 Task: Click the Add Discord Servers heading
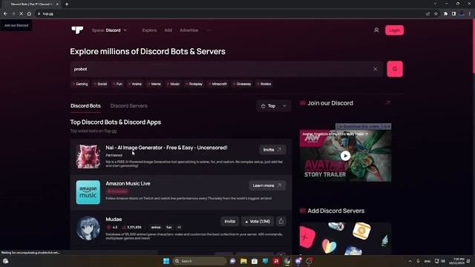[336, 211]
